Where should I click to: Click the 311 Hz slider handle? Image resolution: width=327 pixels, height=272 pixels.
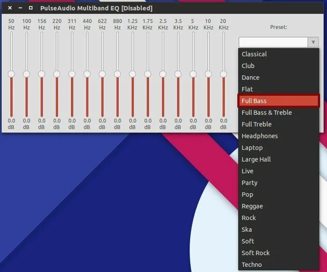click(x=72, y=74)
